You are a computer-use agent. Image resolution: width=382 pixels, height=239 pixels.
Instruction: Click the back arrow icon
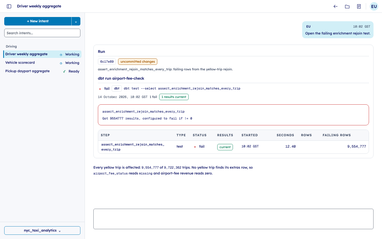click(x=336, y=6)
